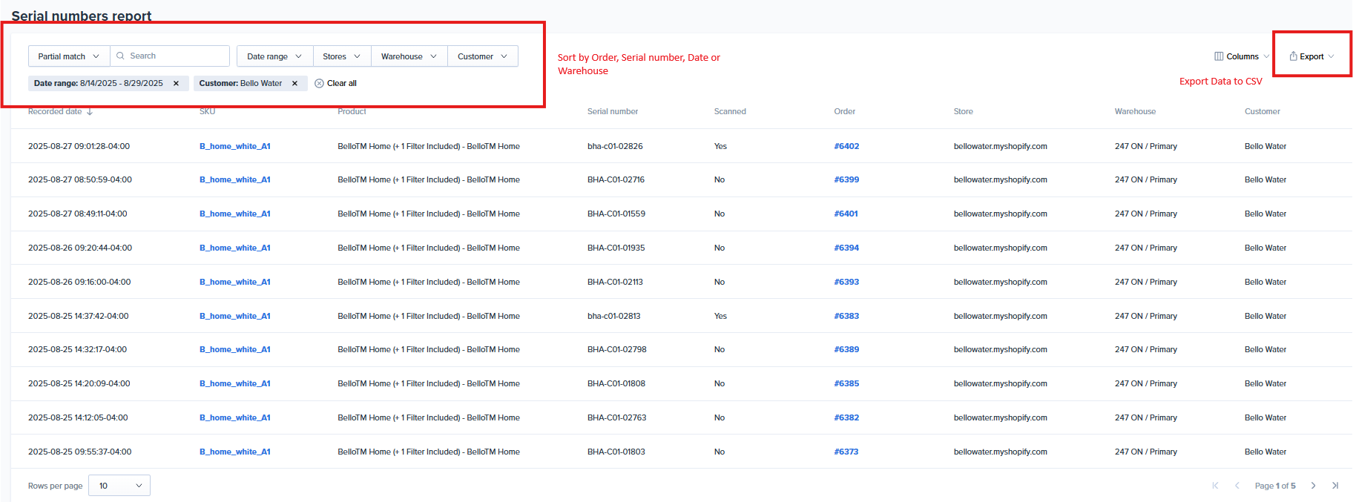The width and height of the screenshot is (1353, 502).
Task: Open the Stores filter dropdown
Action: click(x=341, y=56)
